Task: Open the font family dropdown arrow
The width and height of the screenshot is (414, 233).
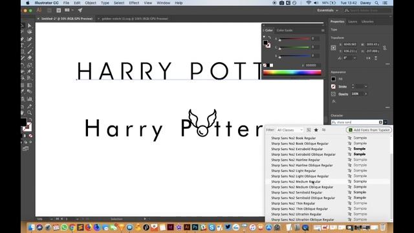Action: 386,122
